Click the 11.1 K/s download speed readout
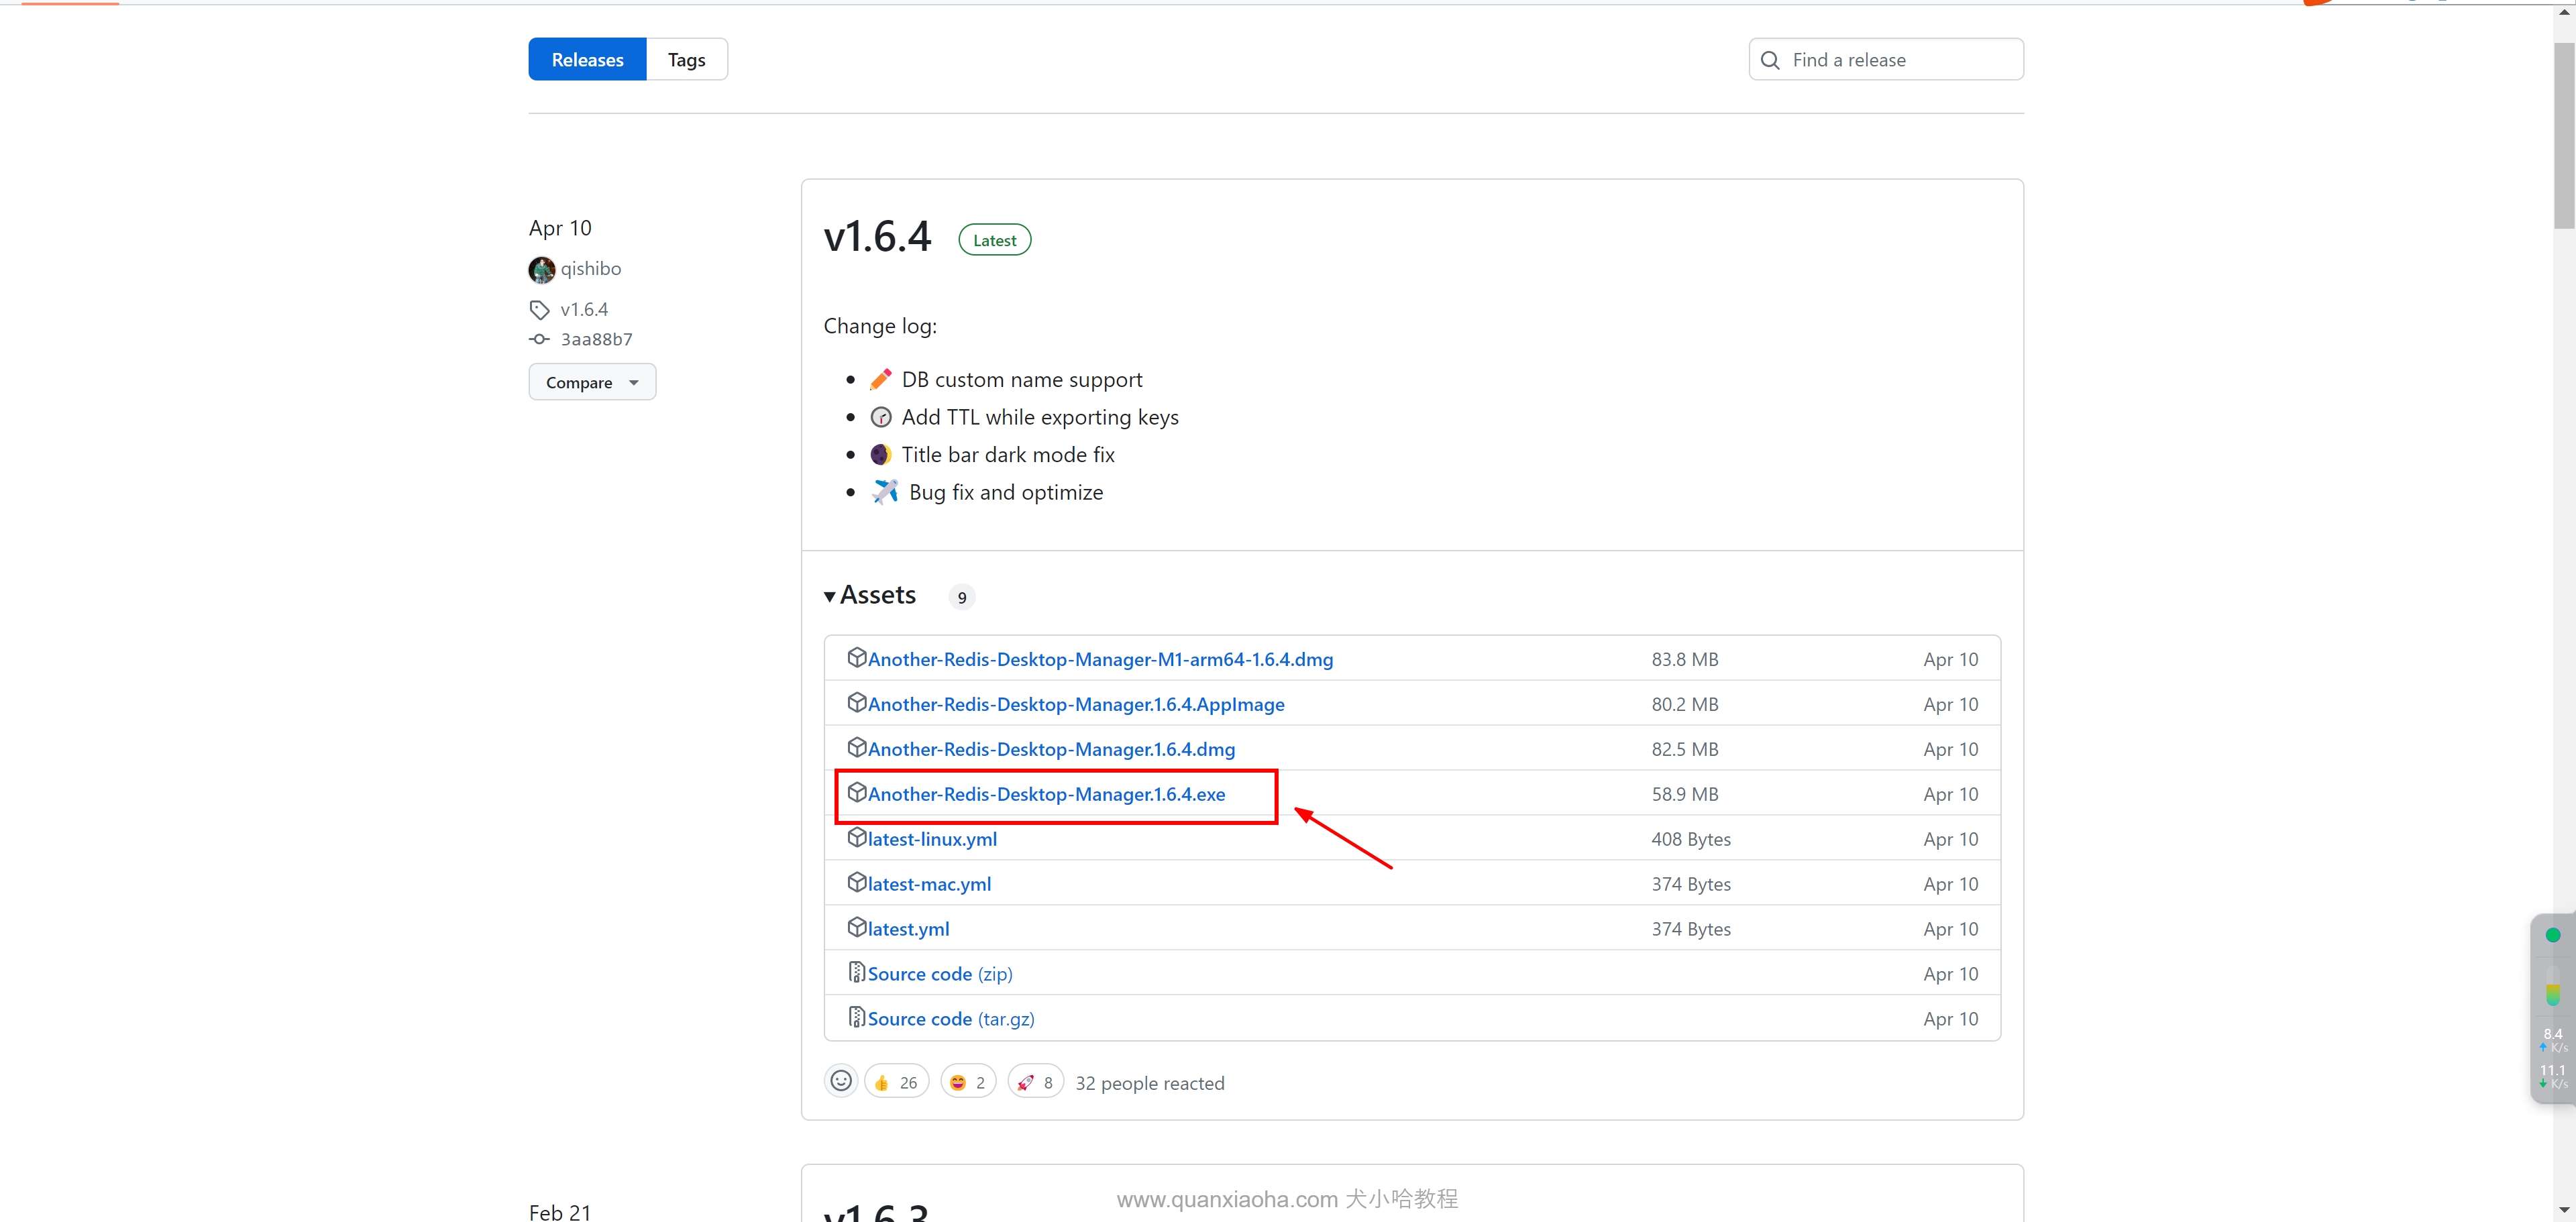The width and height of the screenshot is (2576, 1222). point(2553,1076)
